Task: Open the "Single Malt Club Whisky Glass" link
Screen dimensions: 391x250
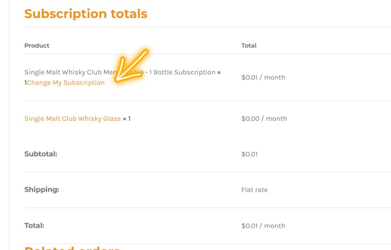Action: [x=72, y=119]
